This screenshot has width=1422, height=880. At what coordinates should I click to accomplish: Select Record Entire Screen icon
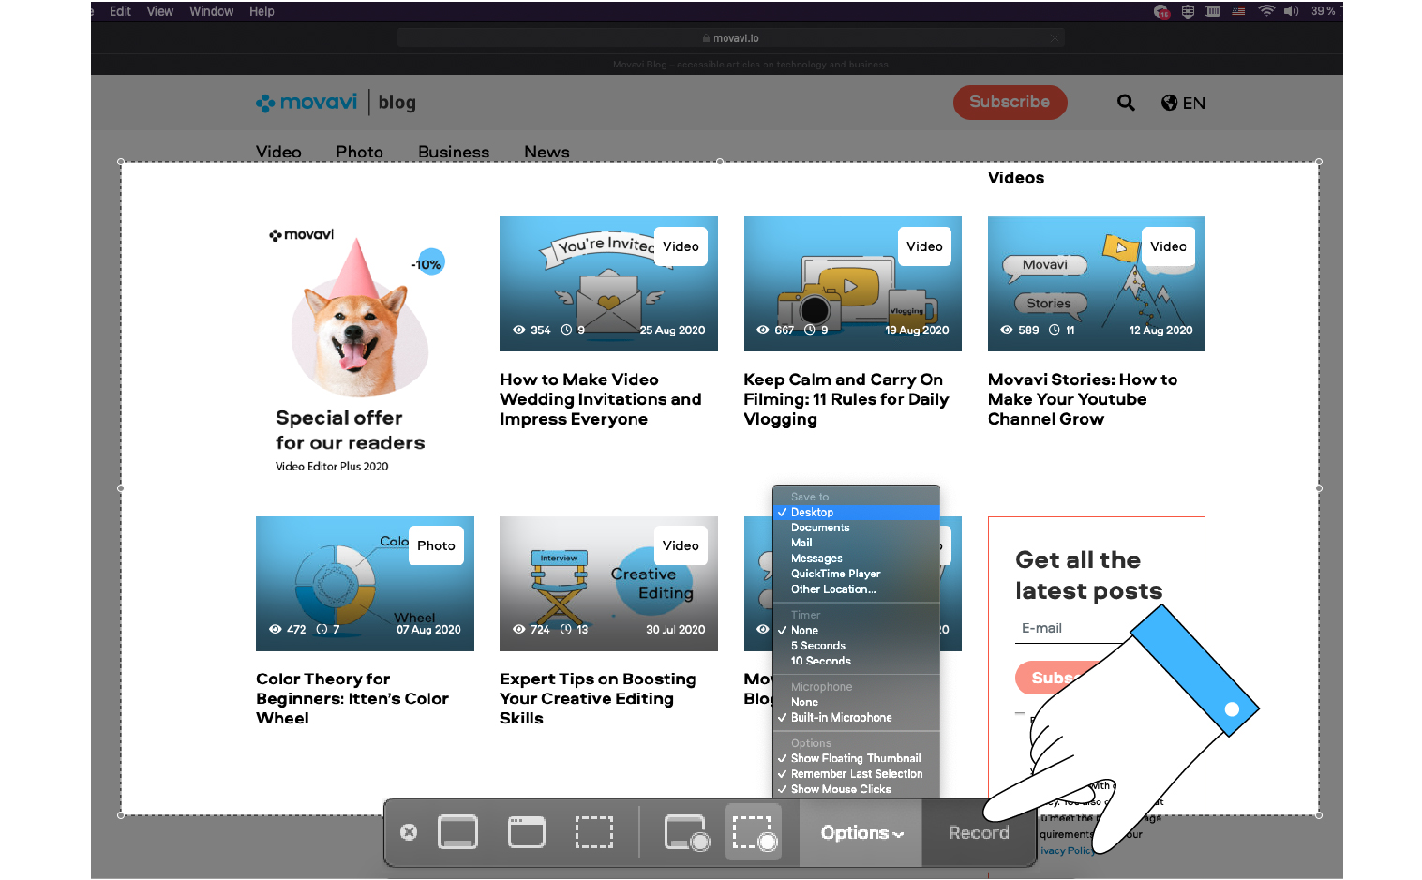click(x=686, y=832)
